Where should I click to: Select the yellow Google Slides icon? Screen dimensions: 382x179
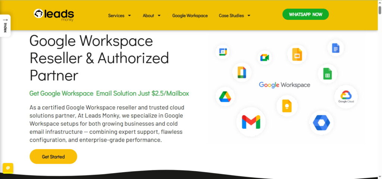(297, 55)
